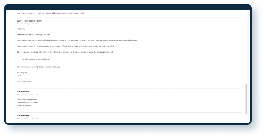Image resolution: width=264 pixels, height=137 pixels.
Task: Click the 'Kind regards,' line
Action: click(22, 73)
